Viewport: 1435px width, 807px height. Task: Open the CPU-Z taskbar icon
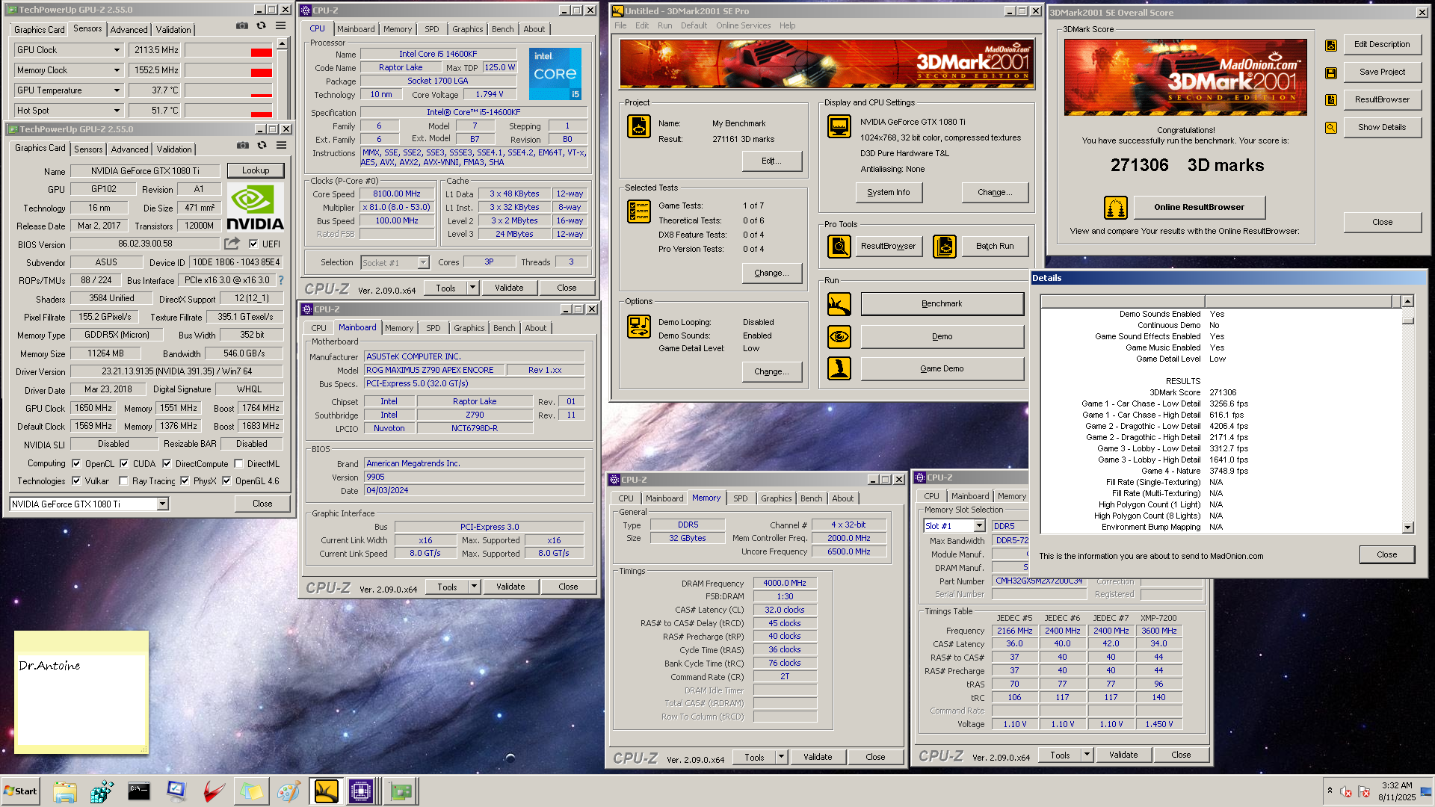tap(361, 791)
